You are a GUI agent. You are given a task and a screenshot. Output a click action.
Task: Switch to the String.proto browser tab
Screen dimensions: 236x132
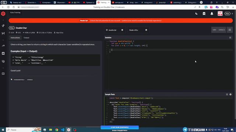[191, 3]
